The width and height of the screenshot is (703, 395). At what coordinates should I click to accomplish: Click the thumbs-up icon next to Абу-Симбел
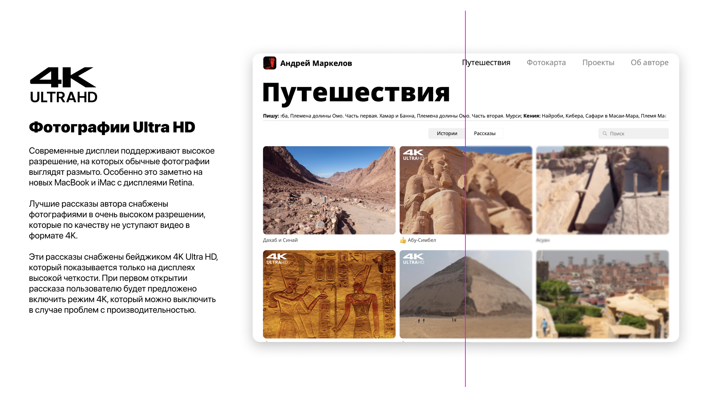click(403, 240)
